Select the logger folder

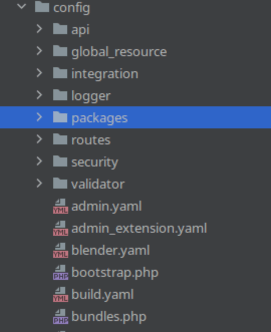click(x=135, y=95)
